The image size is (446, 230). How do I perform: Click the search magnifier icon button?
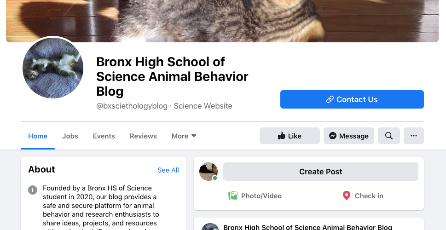(x=389, y=136)
